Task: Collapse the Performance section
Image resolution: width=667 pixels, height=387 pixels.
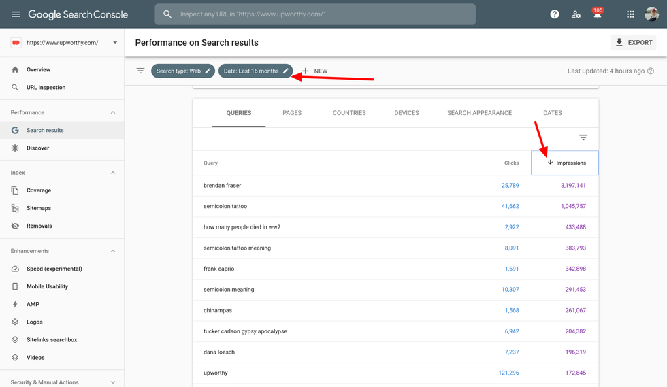Action: point(113,112)
